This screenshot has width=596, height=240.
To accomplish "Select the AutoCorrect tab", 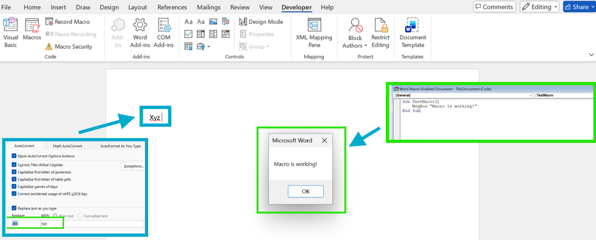I will [24, 146].
